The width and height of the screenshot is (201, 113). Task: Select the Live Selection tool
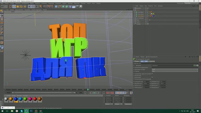10,6
